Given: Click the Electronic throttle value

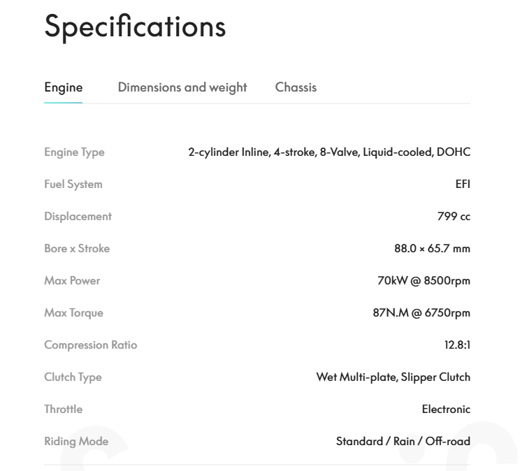Looking at the screenshot, I should point(446,410).
